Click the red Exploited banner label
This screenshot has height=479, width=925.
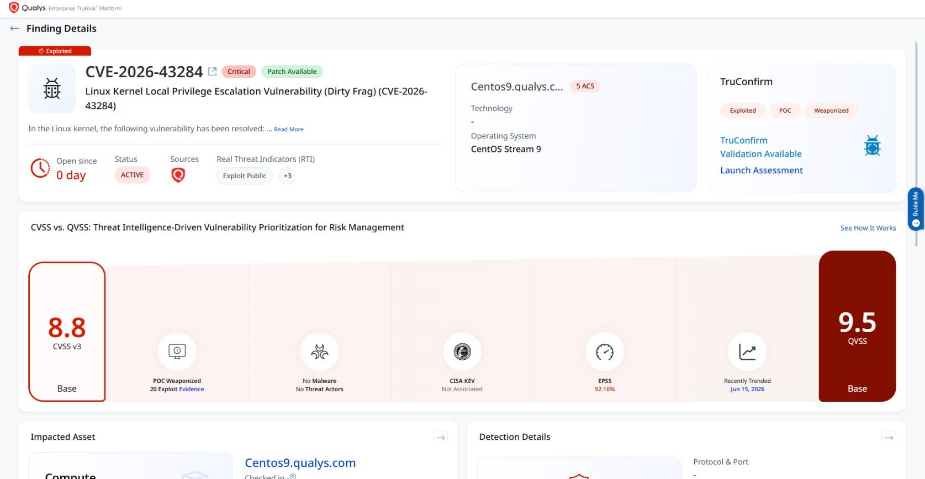coord(55,51)
